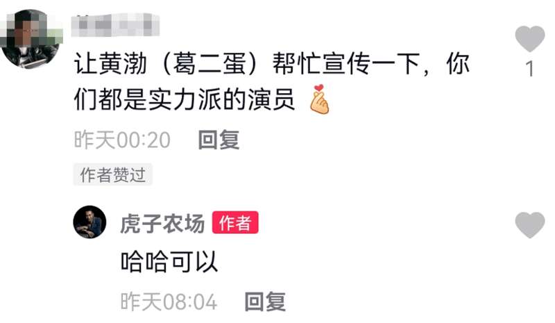Tap the 昨天00:20 timestamp

coord(122,140)
